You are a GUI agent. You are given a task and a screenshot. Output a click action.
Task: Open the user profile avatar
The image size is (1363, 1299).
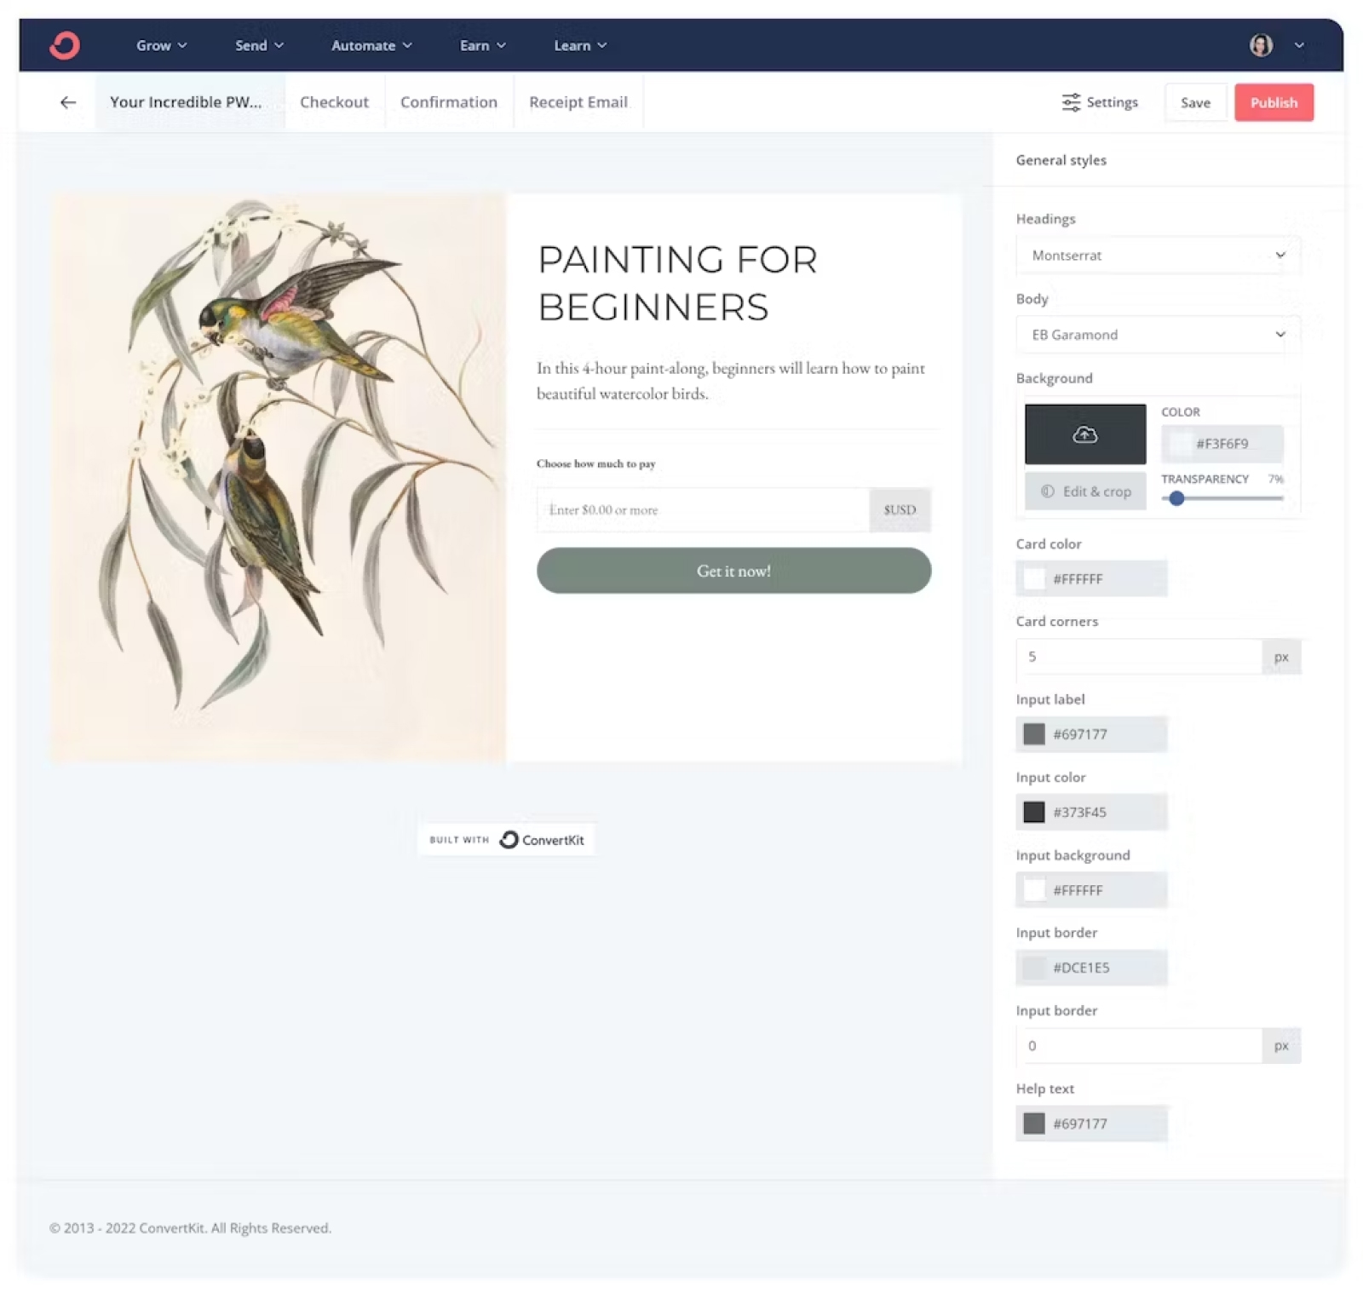1261,45
